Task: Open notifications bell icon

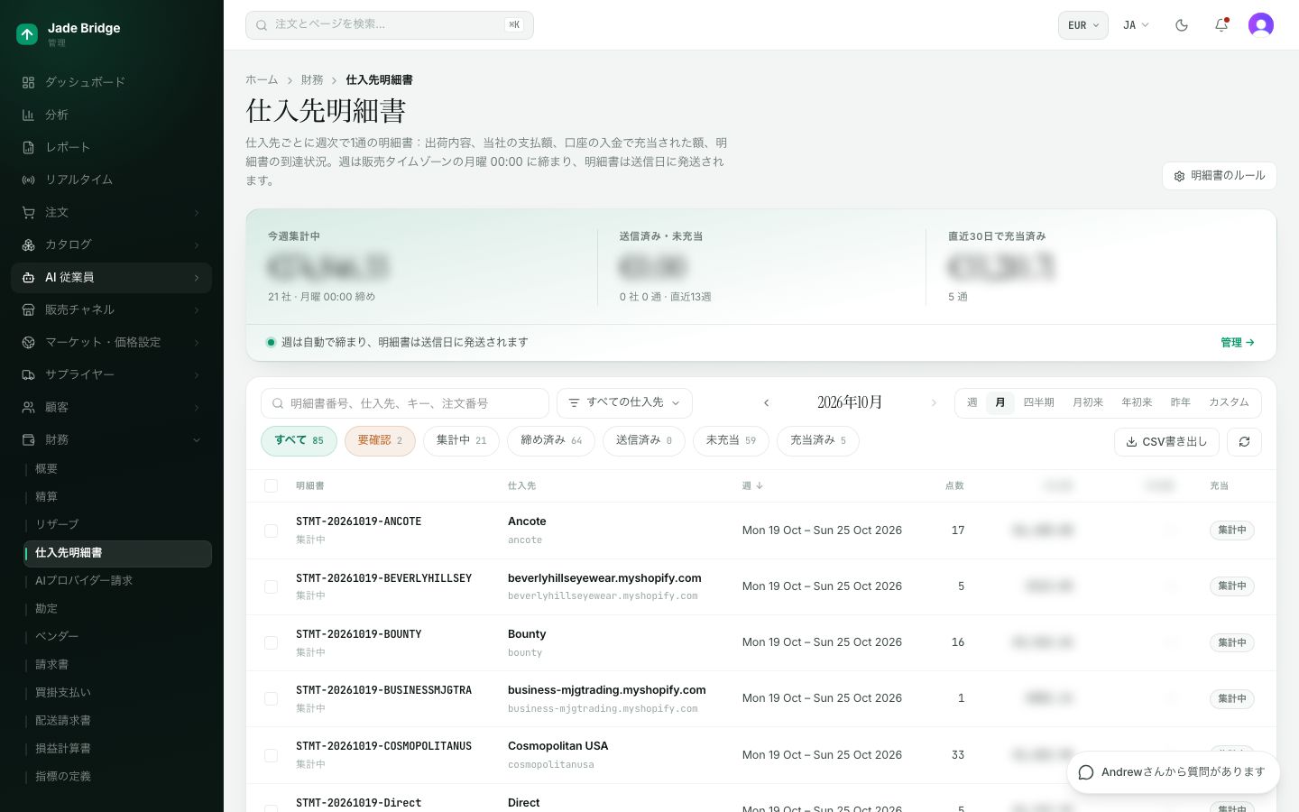Action: pos(1221,25)
